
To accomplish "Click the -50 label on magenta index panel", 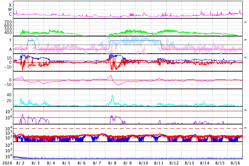I will click(8, 85).
